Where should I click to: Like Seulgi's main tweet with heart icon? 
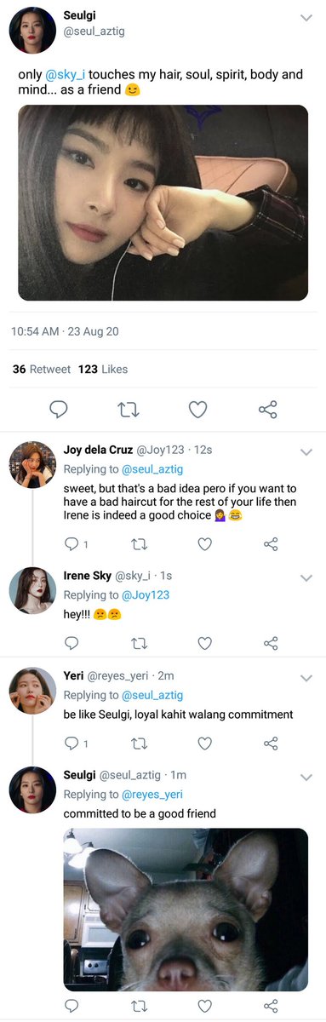(x=197, y=410)
